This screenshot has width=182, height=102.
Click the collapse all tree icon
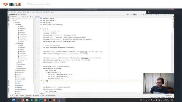click(28, 17)
